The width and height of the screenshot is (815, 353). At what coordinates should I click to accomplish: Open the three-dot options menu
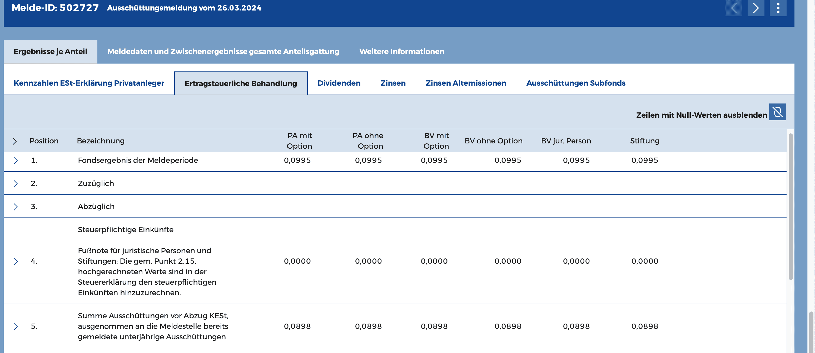click(x=778, y=8)
